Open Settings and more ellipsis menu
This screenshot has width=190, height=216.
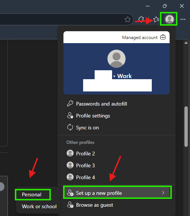tap(183, 19)
